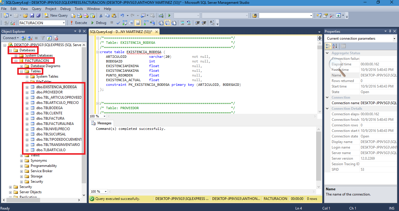Select the Results to Grid icon
Screen dimensions: 399x211
tap(168, 22)
